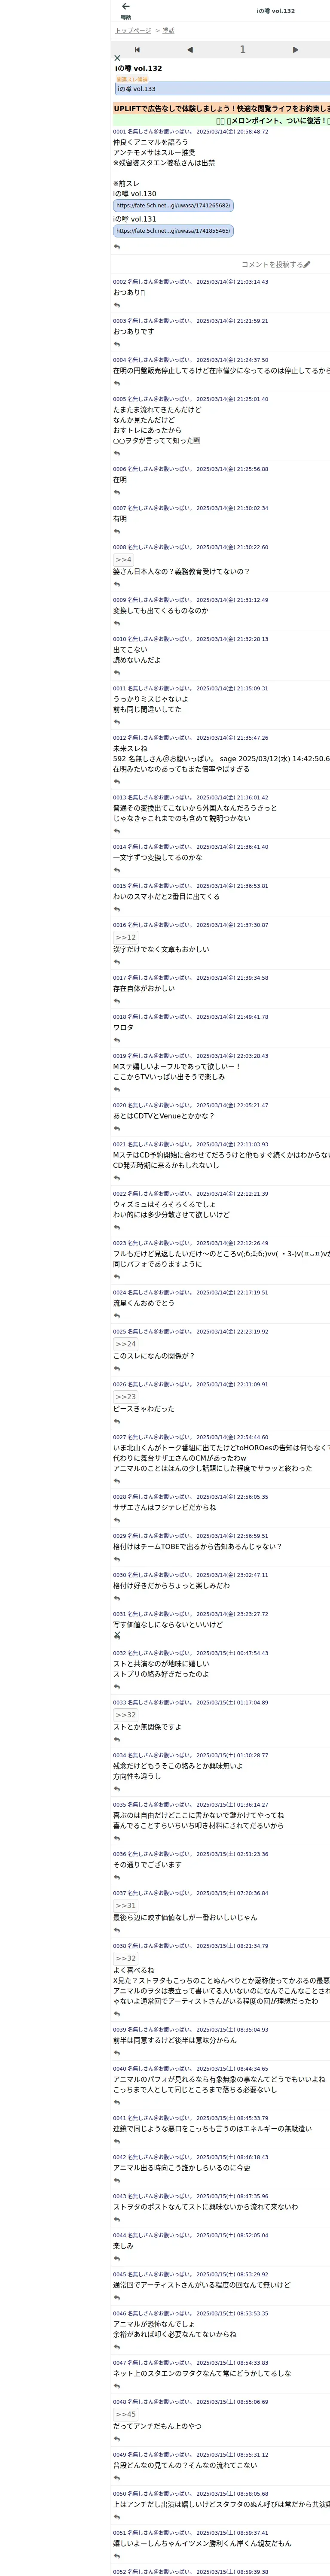The height and width of the screenshot is (2576, 330).
Task: Click reply arrow under post 0028
Action: click(117, 1520)
